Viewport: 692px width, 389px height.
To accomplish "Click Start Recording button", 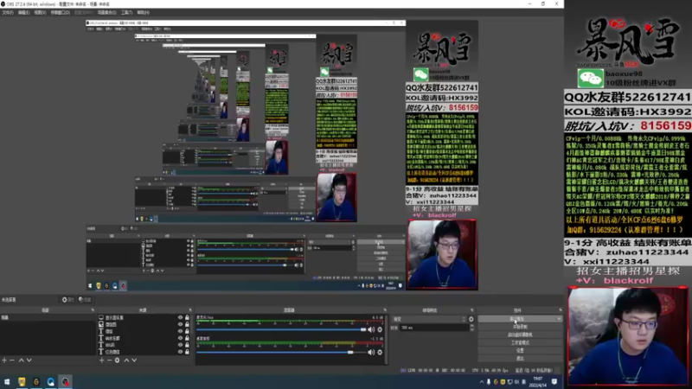I will [x=520, y=327].
